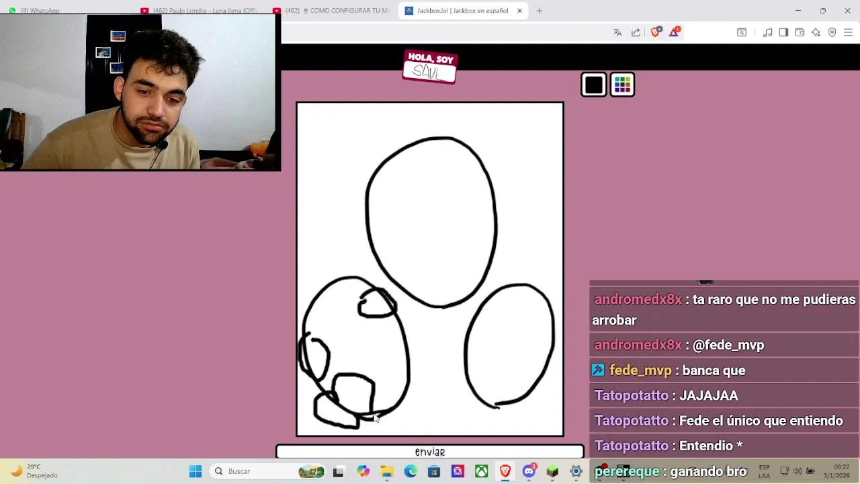The width and height of the screenshot is (860, 484).
Task: Open the weather widget showing 29°C
Action: (x=34, y=471)
